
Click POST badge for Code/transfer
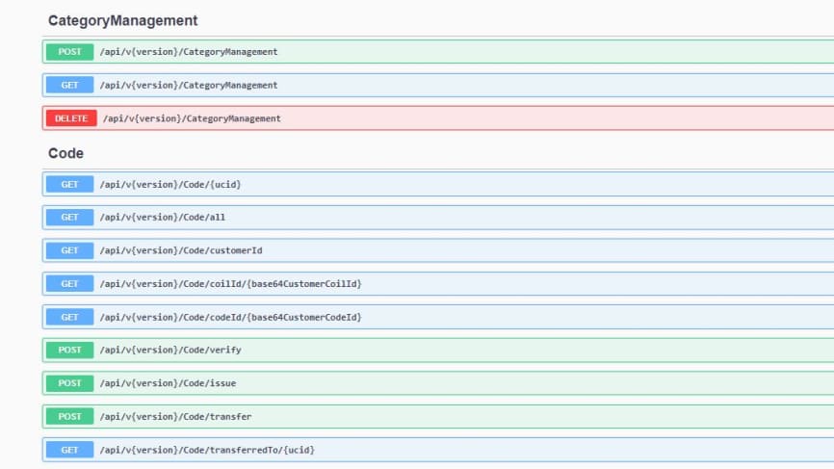coord(69,416)
